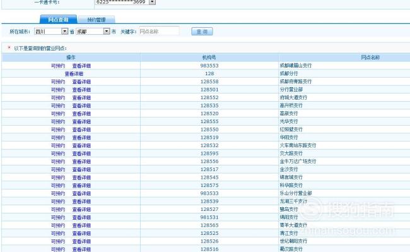Select institution number 128565
Image resolution: width=410 pixels, height=252 pixels.
(209, 225)
